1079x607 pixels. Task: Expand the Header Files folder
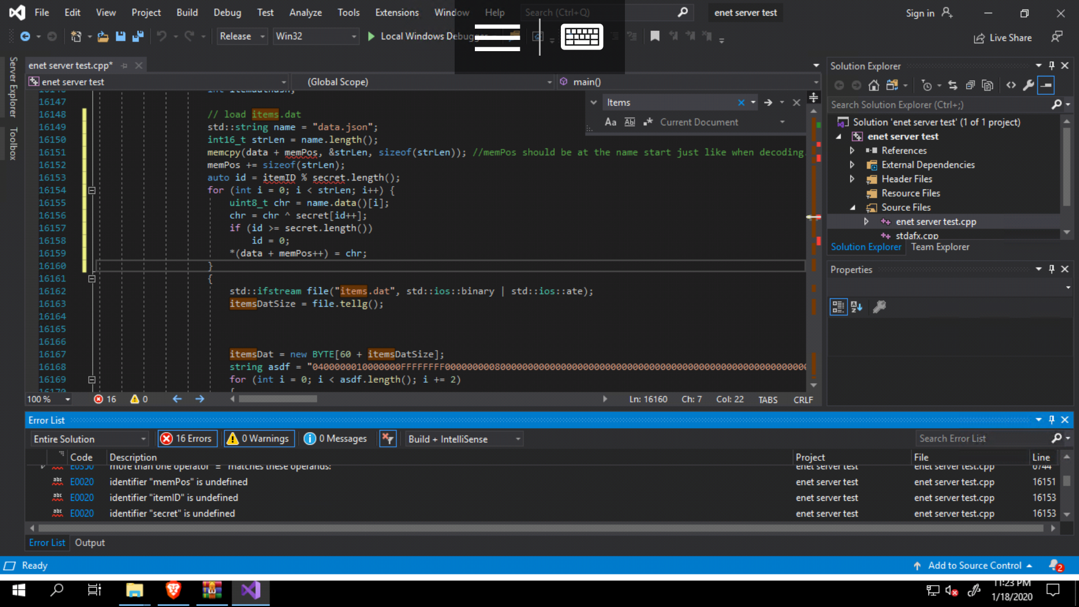(x=852, y=179)
